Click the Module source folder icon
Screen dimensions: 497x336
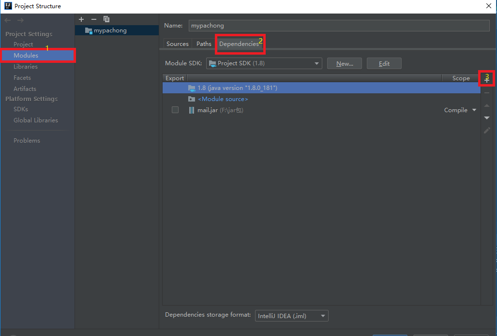tap(192, 99)
